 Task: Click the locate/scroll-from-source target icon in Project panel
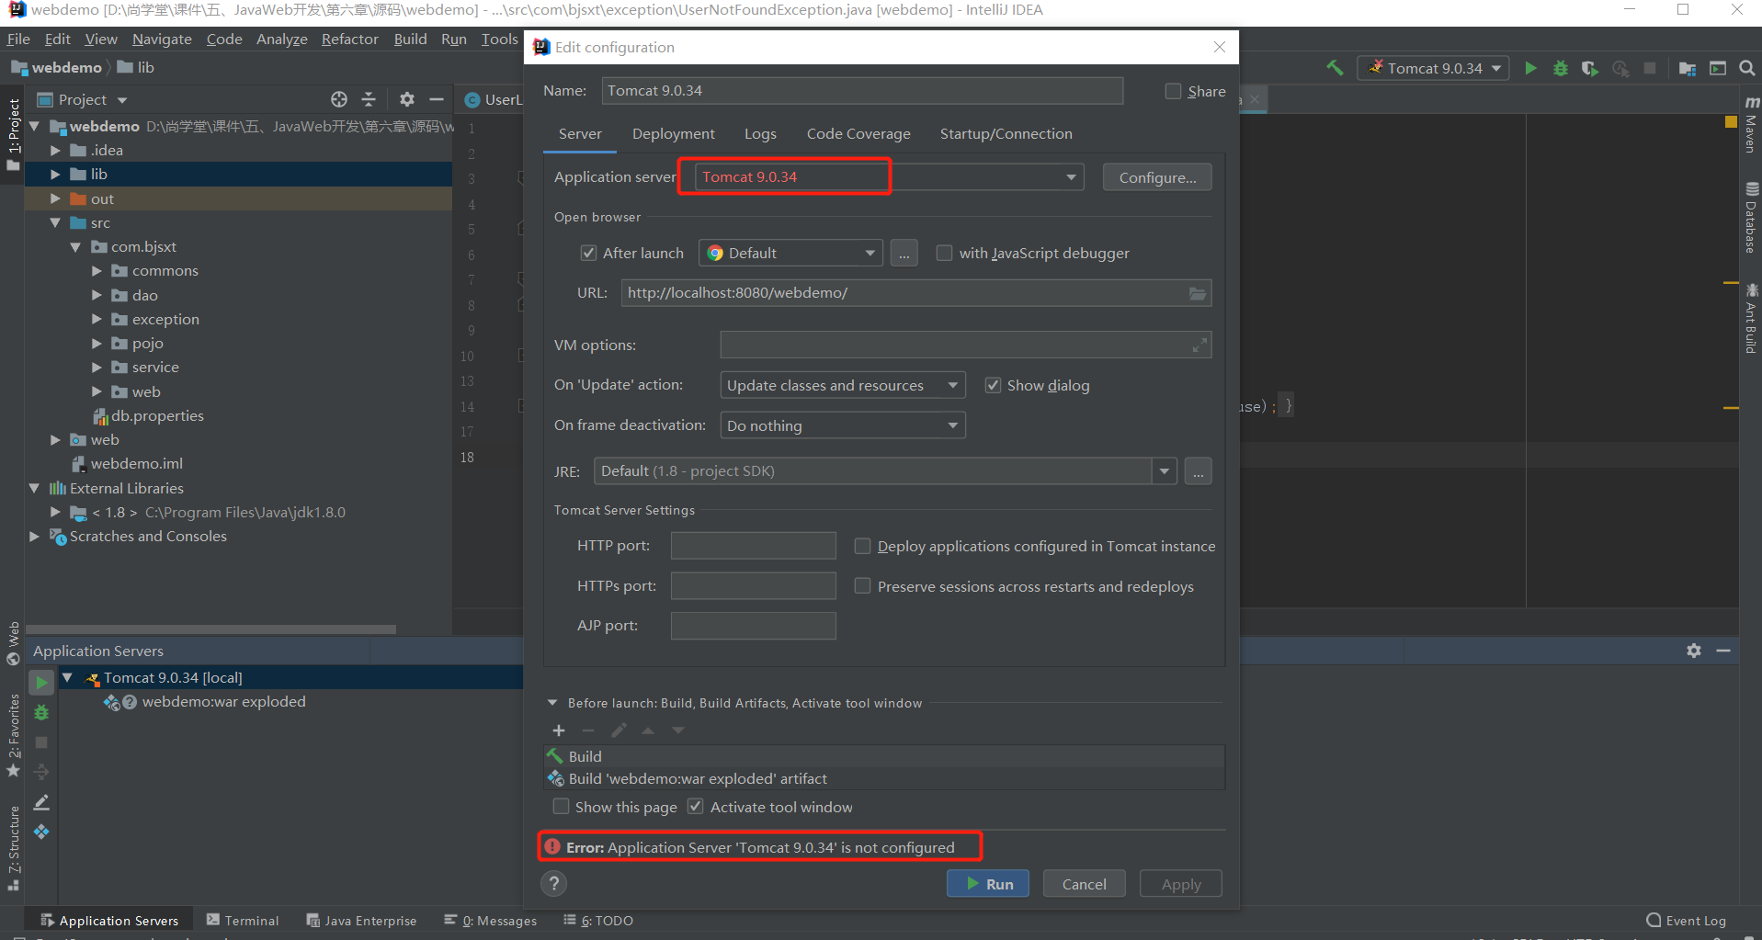point(339,99)
